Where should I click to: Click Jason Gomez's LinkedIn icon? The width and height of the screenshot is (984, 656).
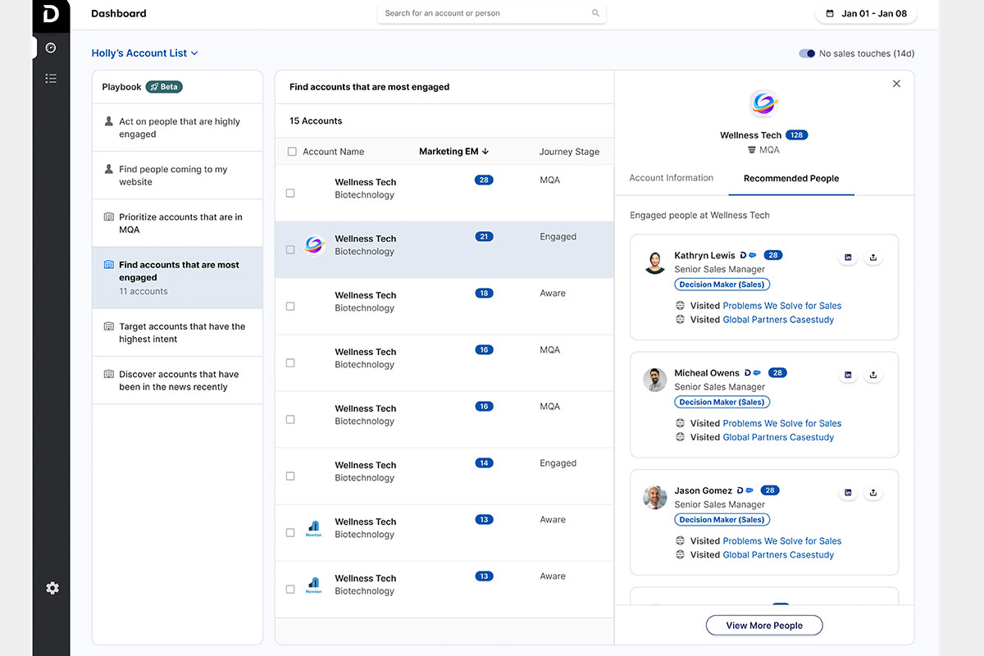coord(848,493)
